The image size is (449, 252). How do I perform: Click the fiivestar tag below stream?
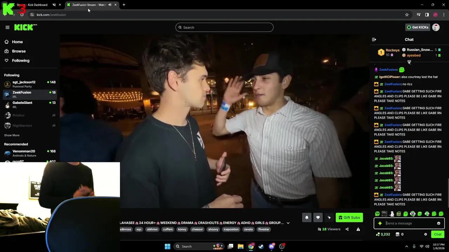(263, 229)
